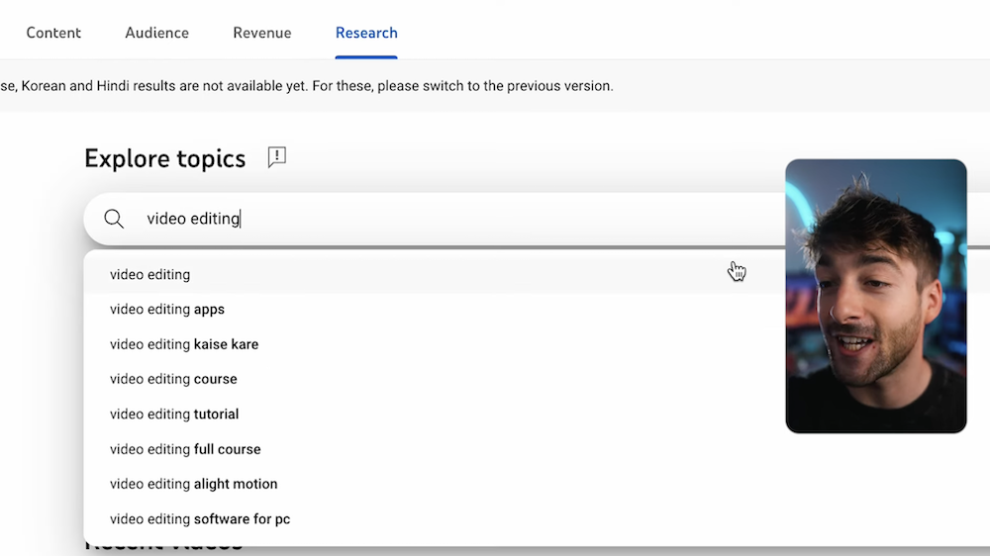Click the partially hidden Recent videos heading

pyautogui.click(x=163, y=546)
